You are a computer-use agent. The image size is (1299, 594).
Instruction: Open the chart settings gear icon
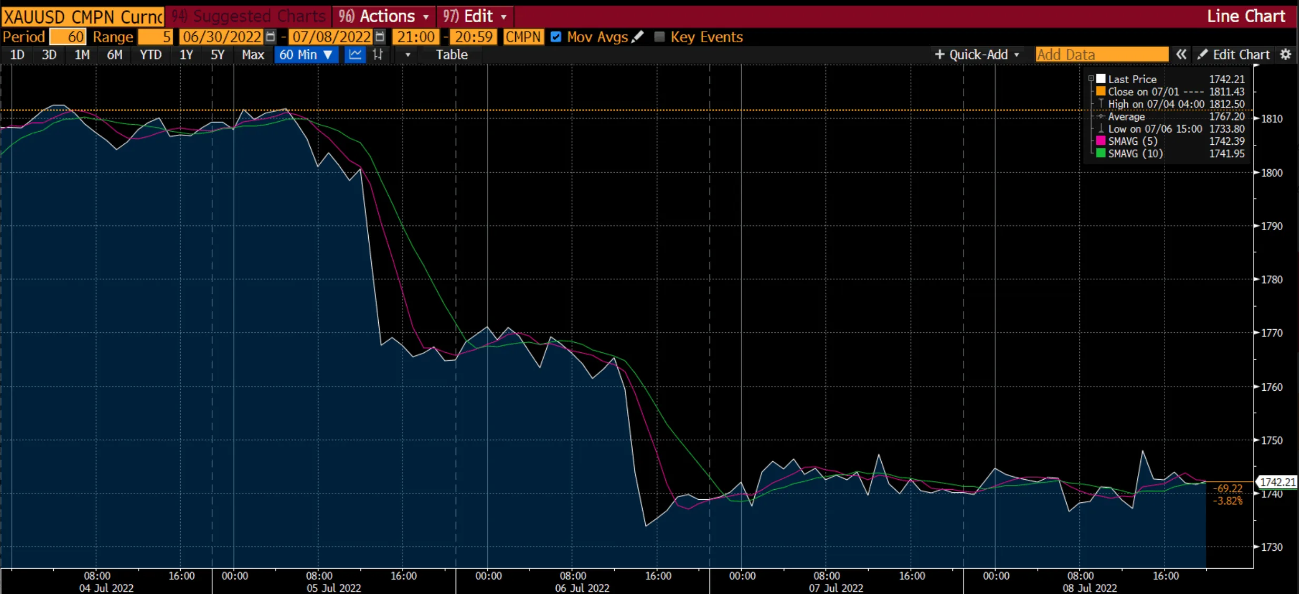tap(1286, 54)
